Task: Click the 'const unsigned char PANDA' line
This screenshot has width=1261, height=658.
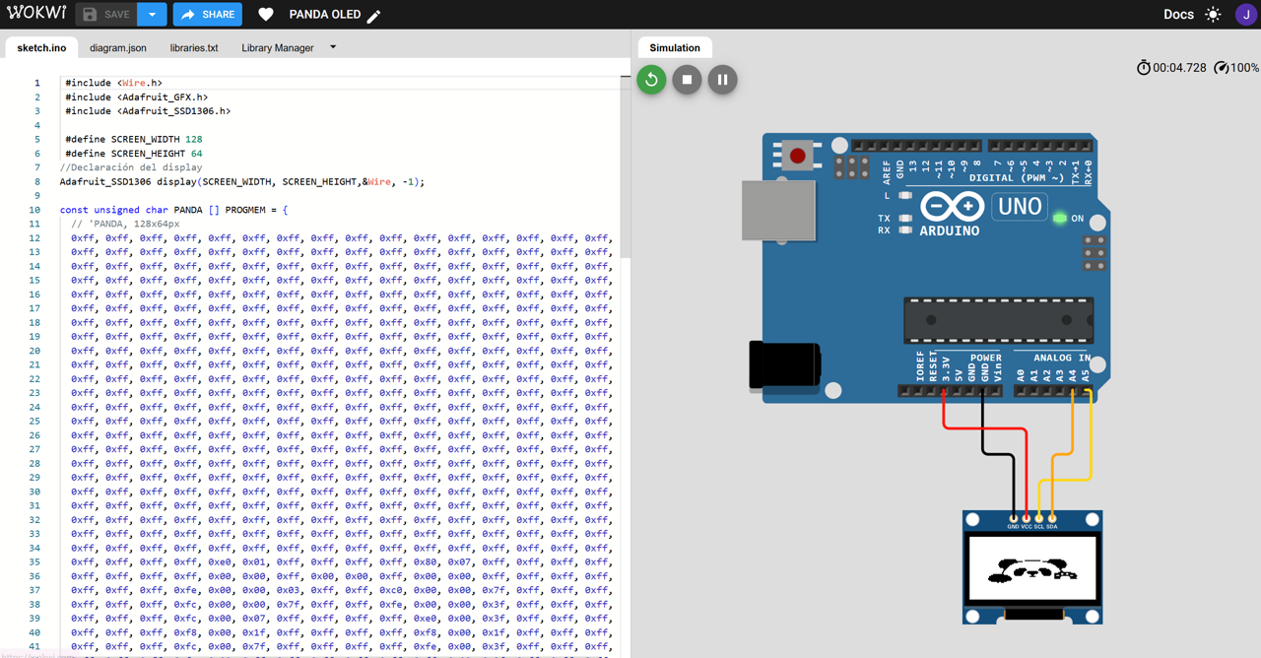Action: click(x=173, y=210)
